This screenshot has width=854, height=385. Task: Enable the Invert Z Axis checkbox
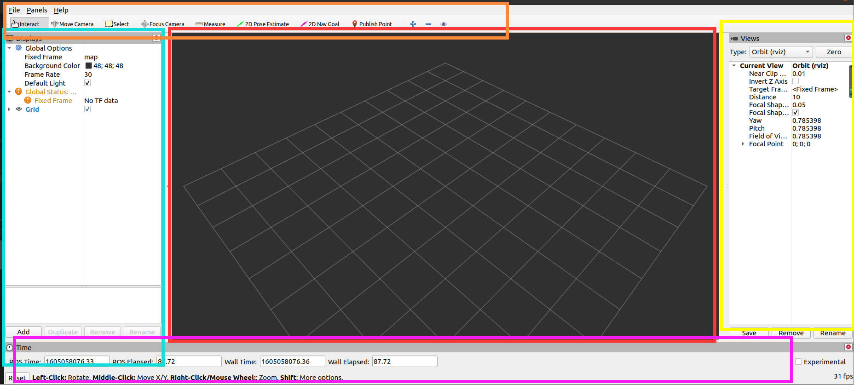[x=796, y=81]
